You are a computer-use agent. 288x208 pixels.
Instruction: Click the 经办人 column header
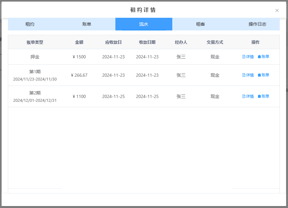pyautogui.click(x=181, y=42)
